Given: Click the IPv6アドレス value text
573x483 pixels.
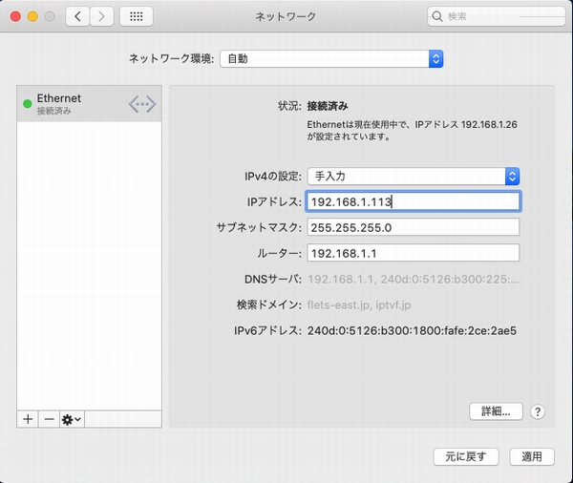Looking at the screenshot, I should [x=412, y=331].
